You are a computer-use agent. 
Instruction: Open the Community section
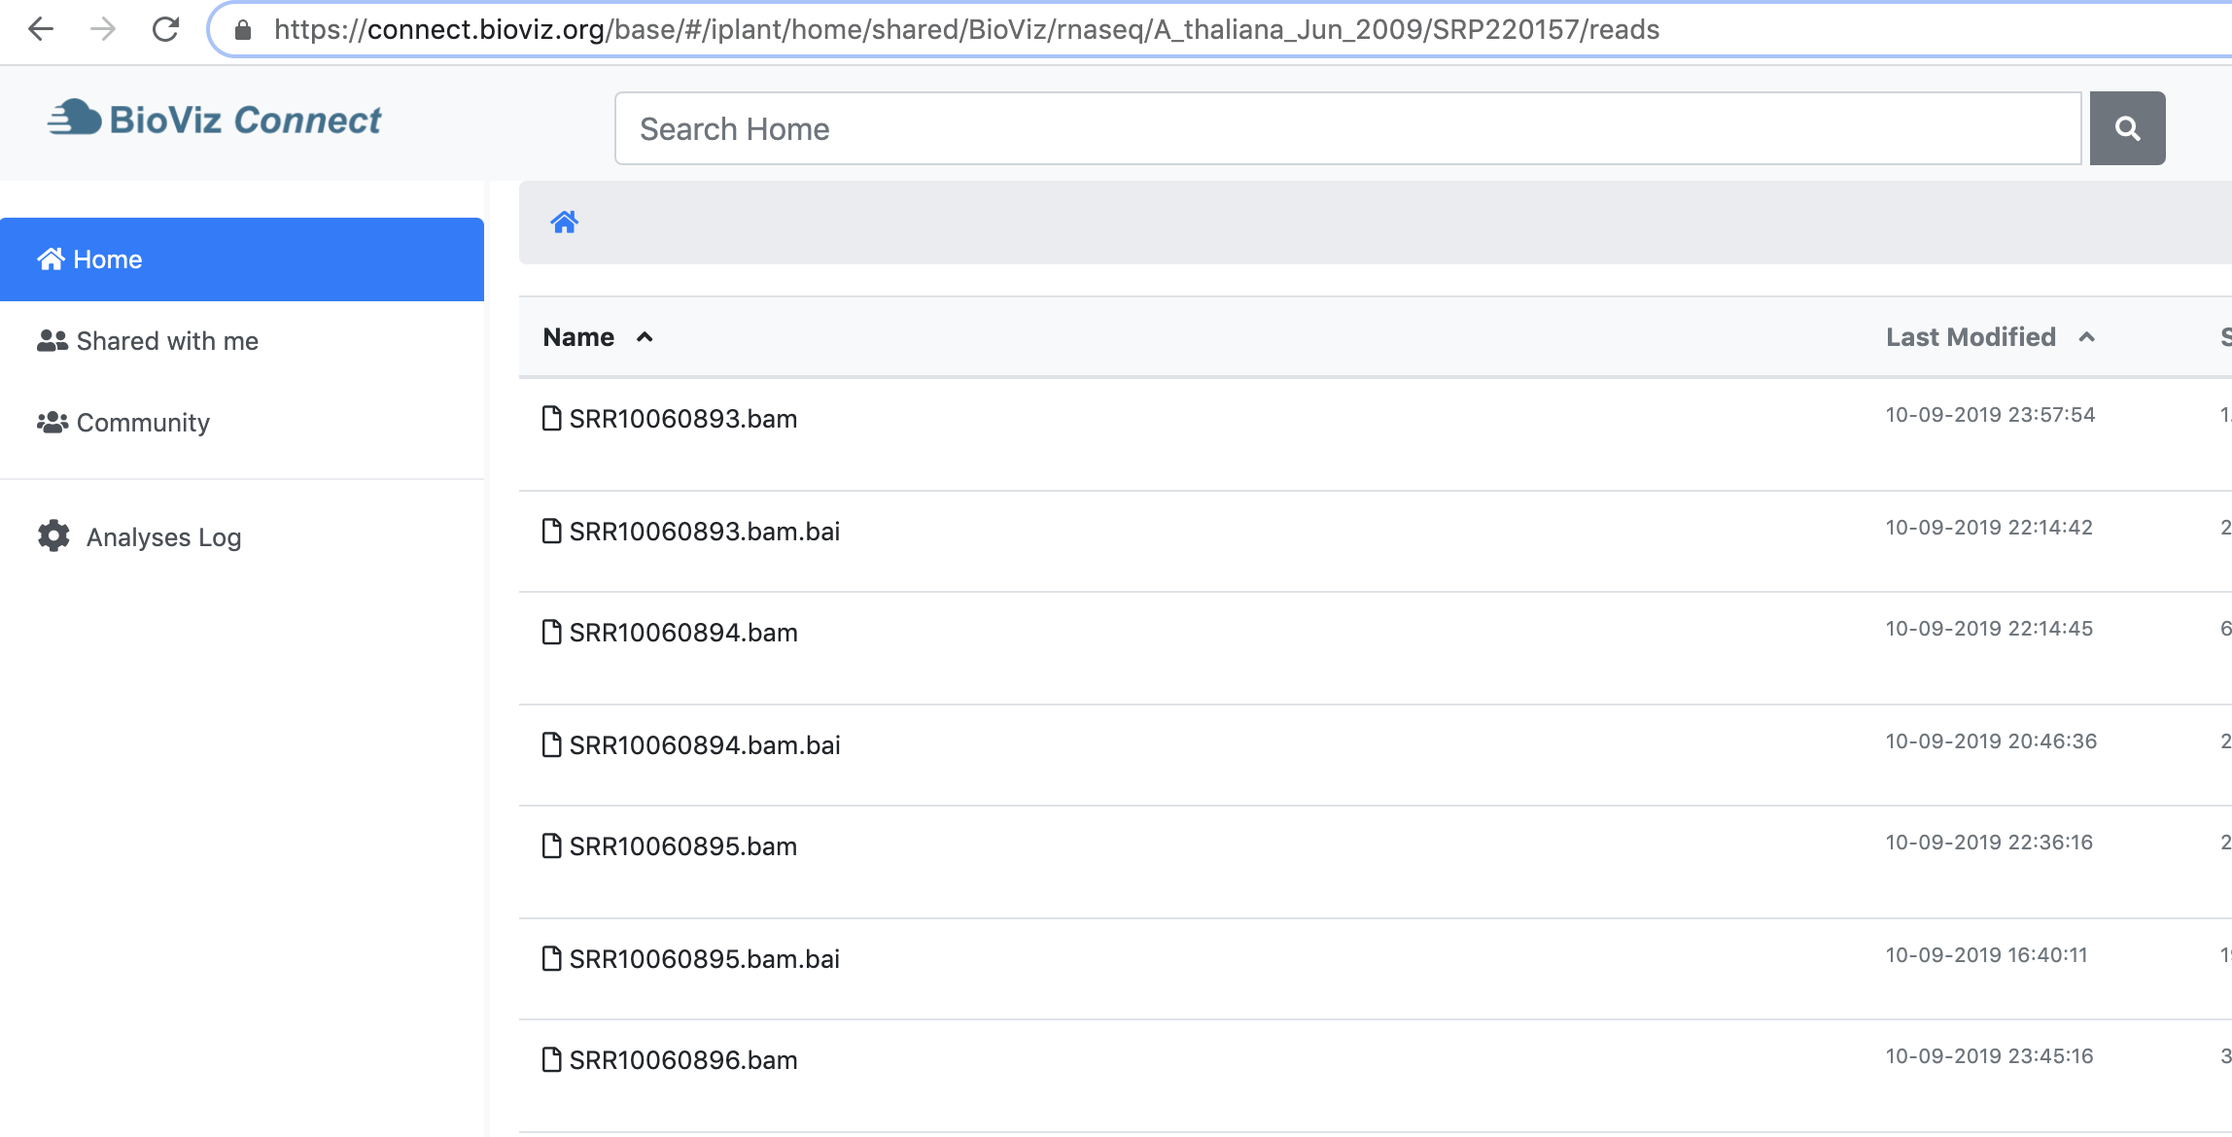pyautogui.click(x=143, y=423)
